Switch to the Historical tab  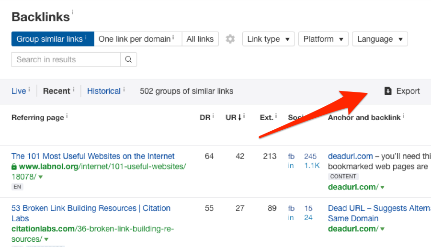pos(104,91)
